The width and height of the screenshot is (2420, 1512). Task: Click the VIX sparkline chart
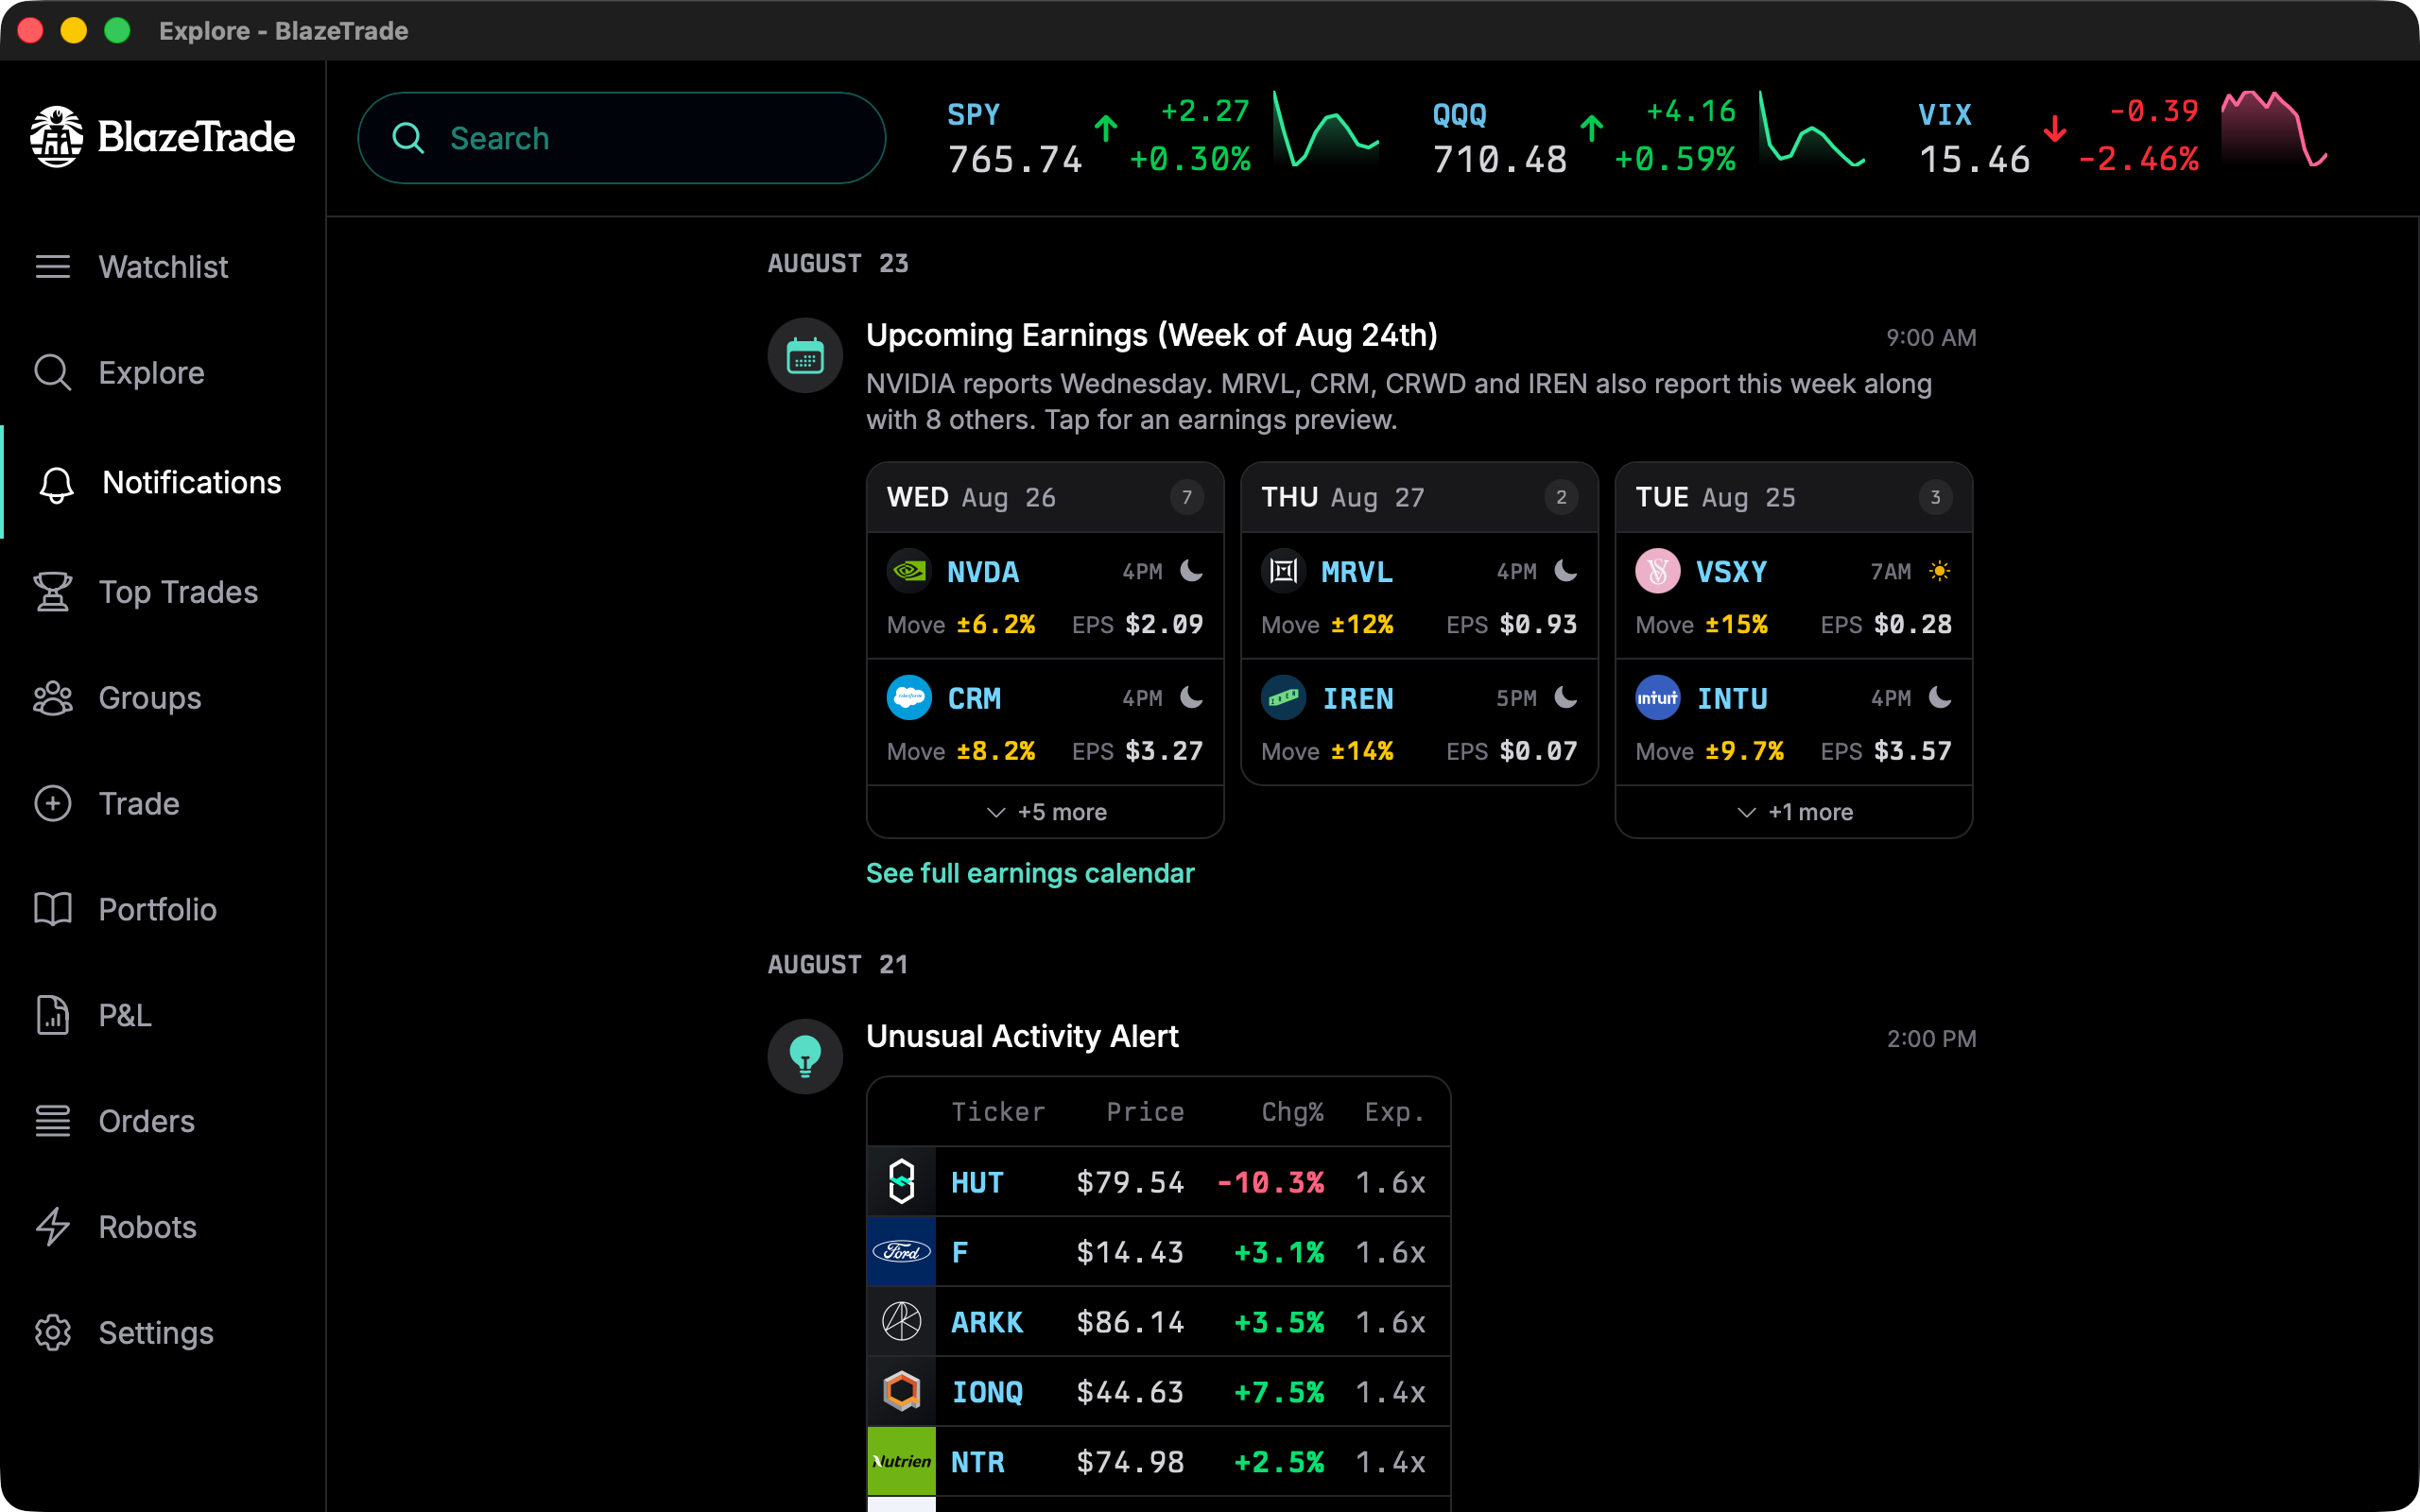click(2274, 130)
